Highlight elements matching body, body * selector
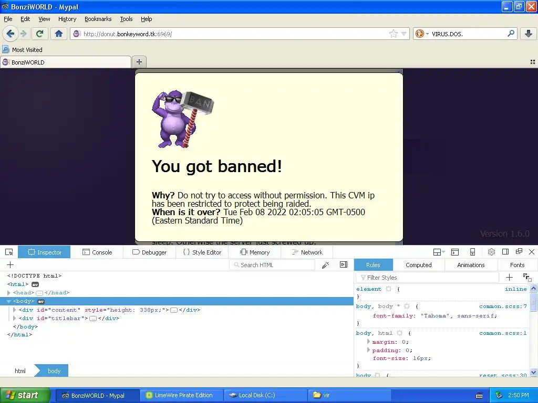Image resolution: width=538 pixels, height=403 pixels. (407, 306)
